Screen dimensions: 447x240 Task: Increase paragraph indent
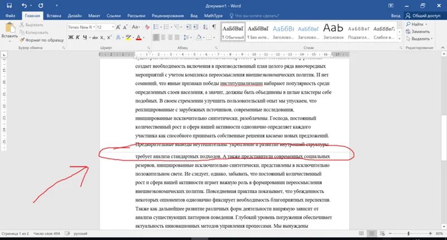pyautogui.click(x=196, y=27)
